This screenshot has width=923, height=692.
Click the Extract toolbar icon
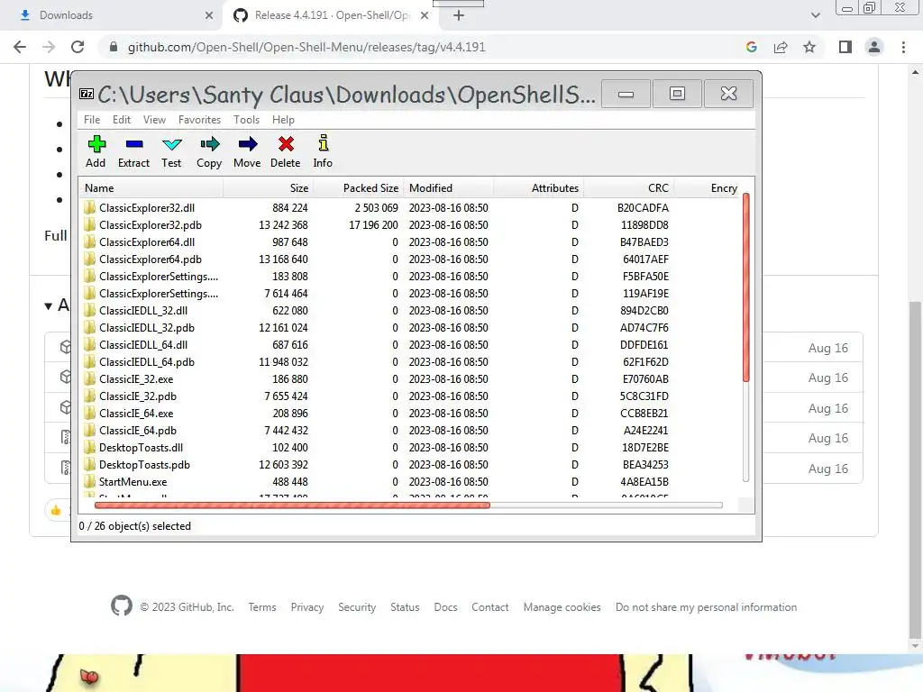click(134, 144)
